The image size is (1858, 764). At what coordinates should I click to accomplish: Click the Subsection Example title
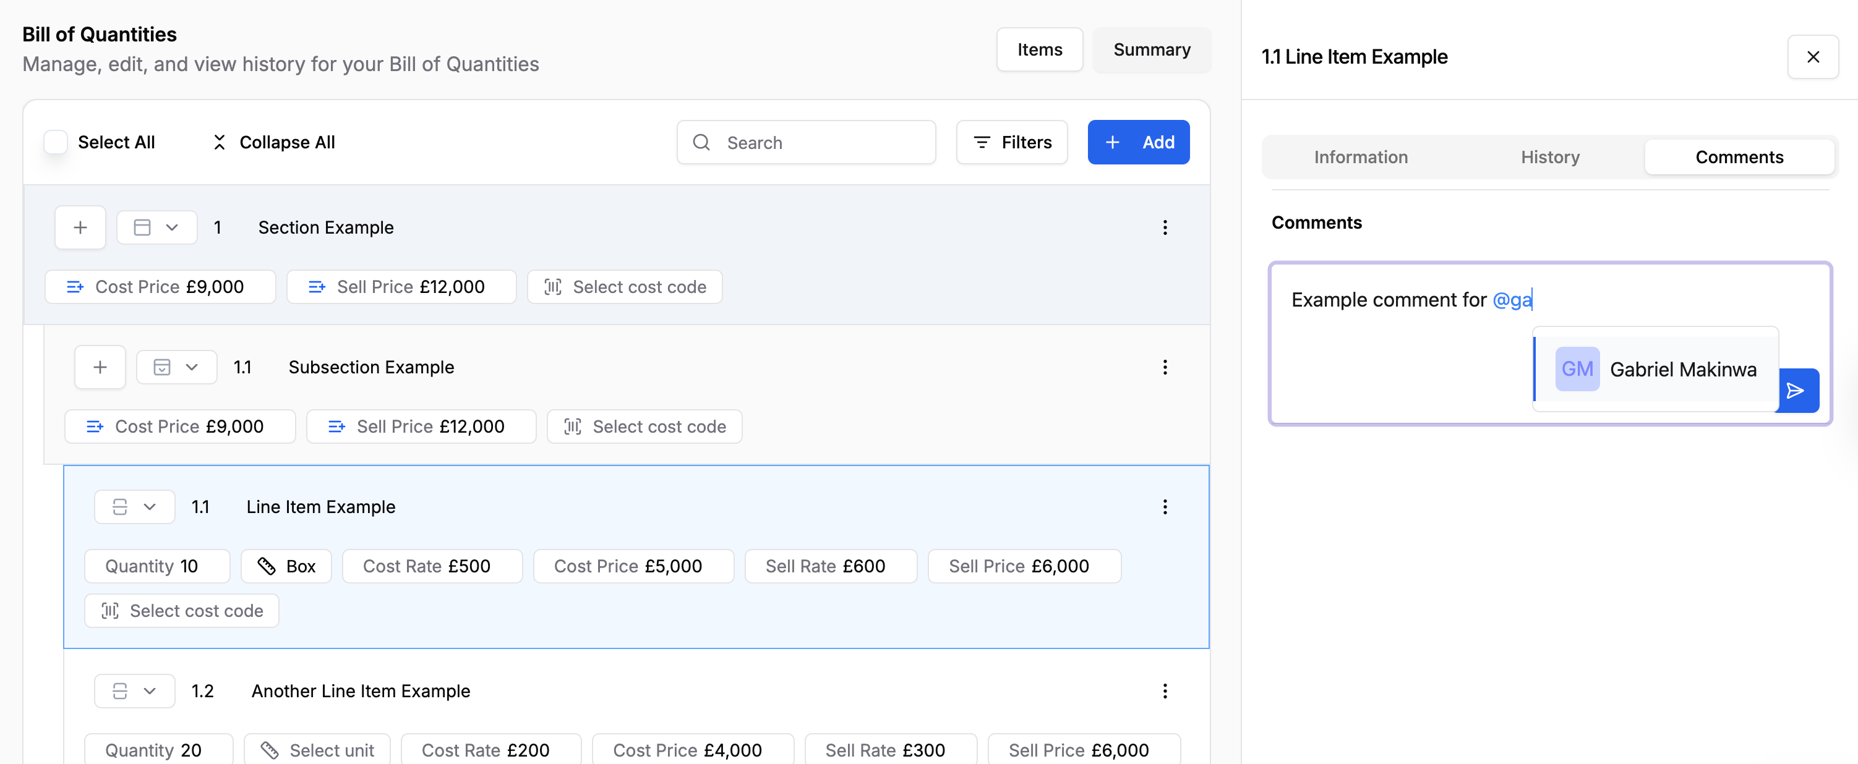click(372, 368)
